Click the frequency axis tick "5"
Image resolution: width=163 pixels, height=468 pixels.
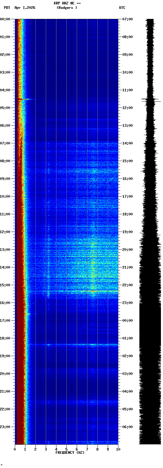coord(66,449)
